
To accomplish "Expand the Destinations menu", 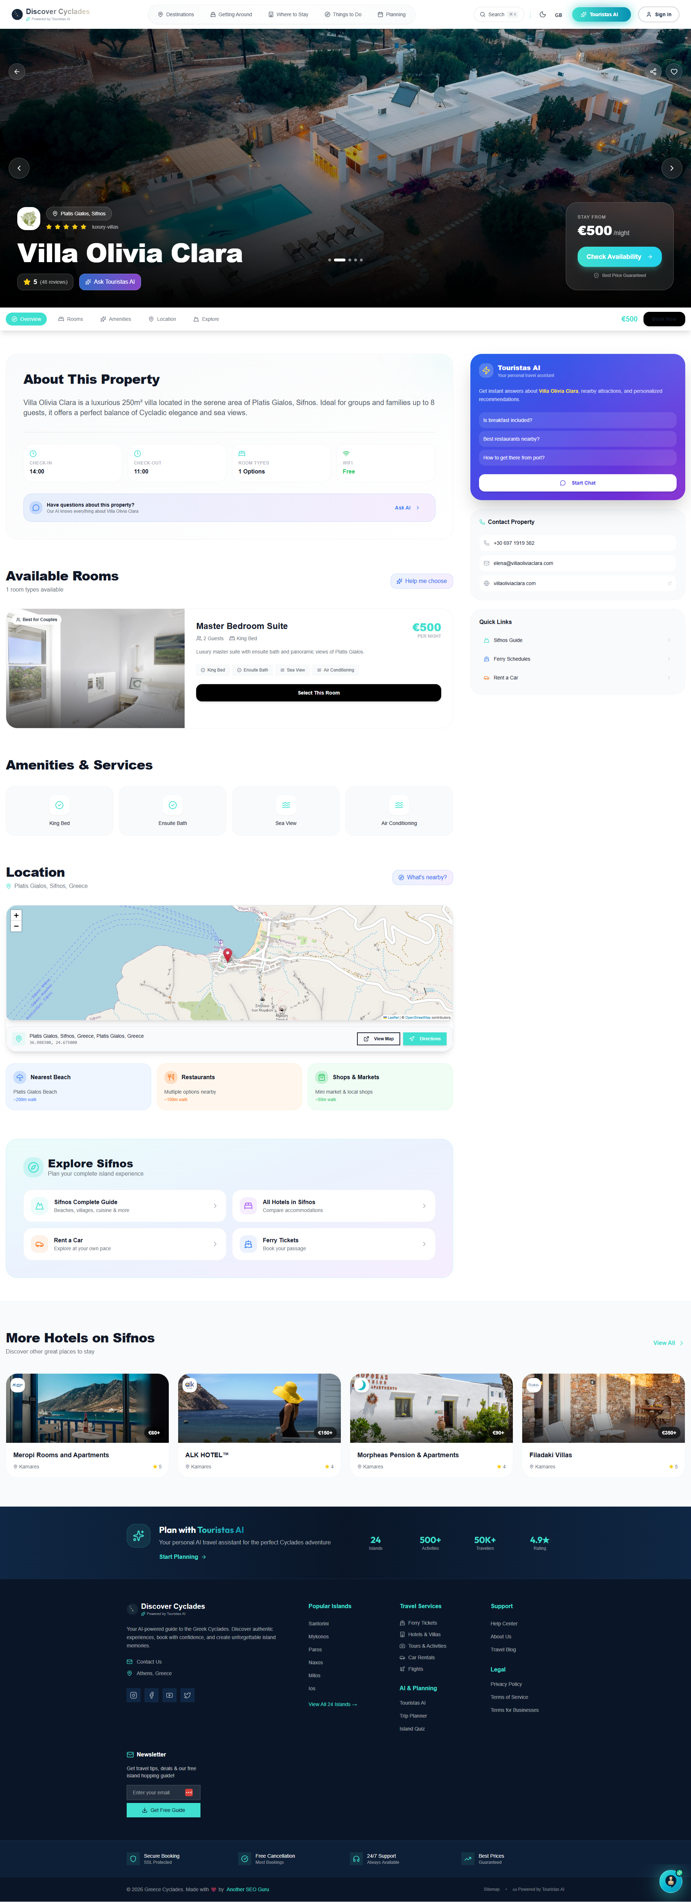I will click(x=176, y=14).
